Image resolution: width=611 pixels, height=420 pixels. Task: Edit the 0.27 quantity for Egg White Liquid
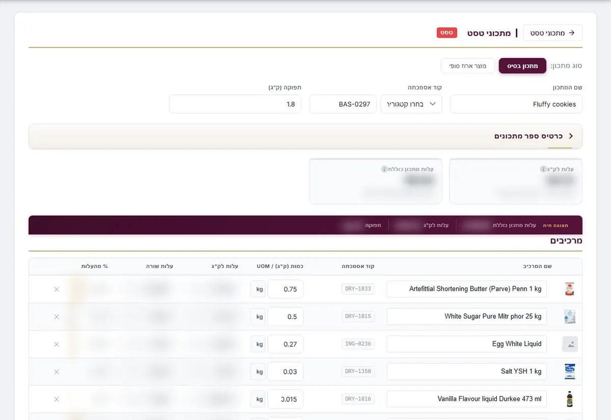[x=286, y=344]
